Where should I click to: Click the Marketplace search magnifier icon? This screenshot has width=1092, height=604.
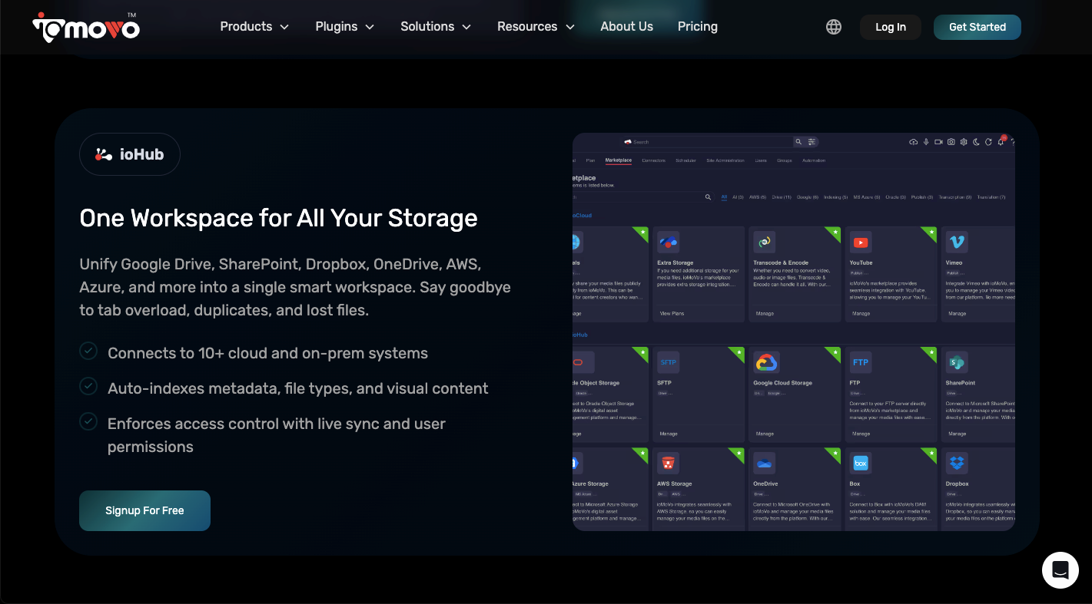(708, 197)
